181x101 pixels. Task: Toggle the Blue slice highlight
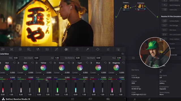[91, 63]
